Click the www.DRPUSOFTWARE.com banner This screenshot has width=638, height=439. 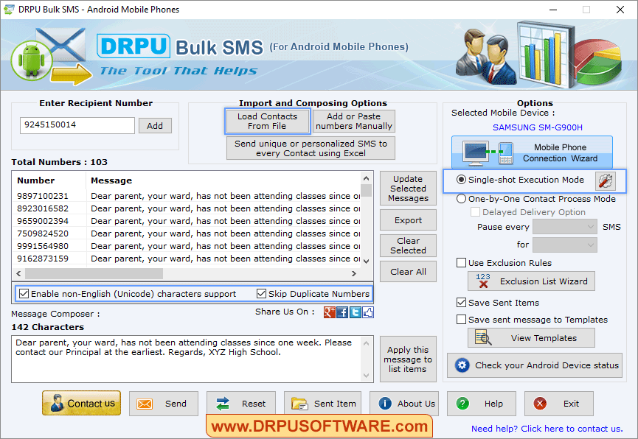coord(319,426)
